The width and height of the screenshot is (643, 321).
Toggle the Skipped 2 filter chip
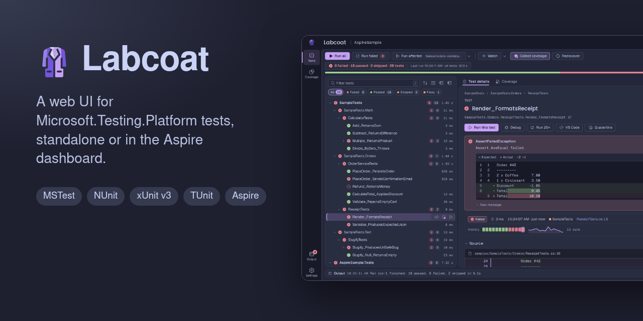tap(407, 92)
